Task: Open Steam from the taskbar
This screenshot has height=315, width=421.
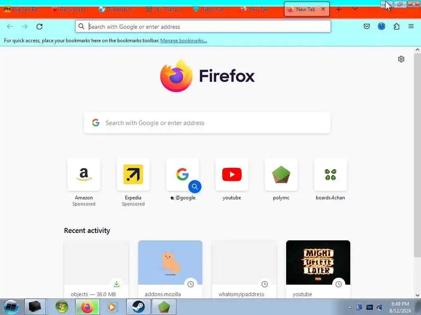Action: pyautogui.click(x=138, y=307)
